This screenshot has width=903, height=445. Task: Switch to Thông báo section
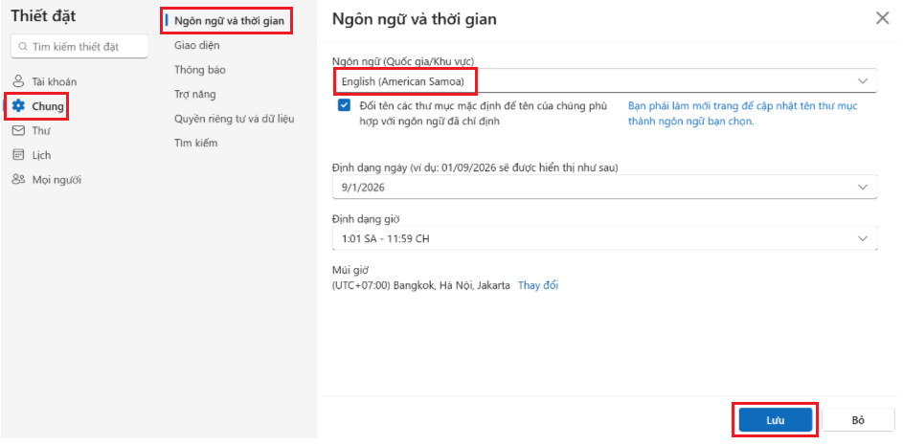pos(200,70)
